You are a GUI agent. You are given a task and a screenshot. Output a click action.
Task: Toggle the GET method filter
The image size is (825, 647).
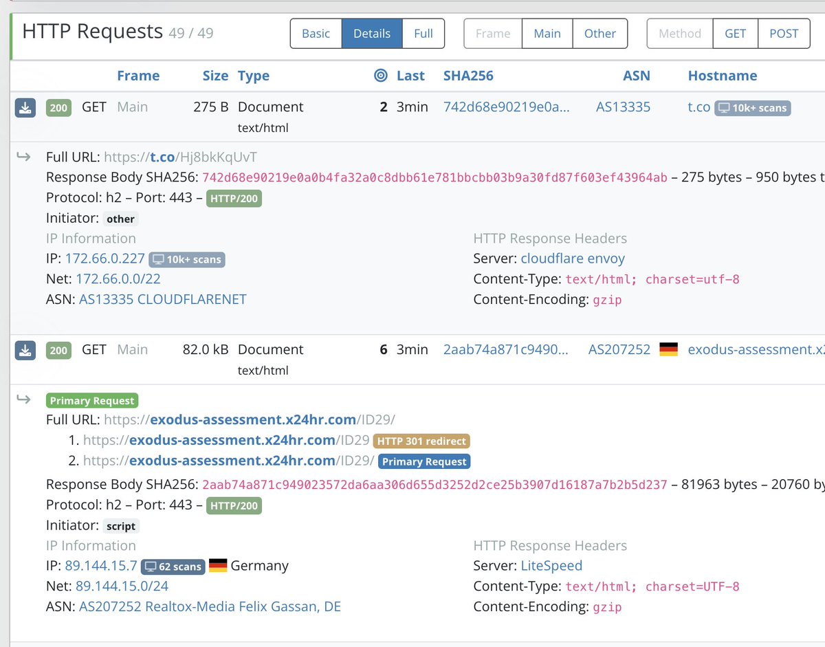[735, 33]
